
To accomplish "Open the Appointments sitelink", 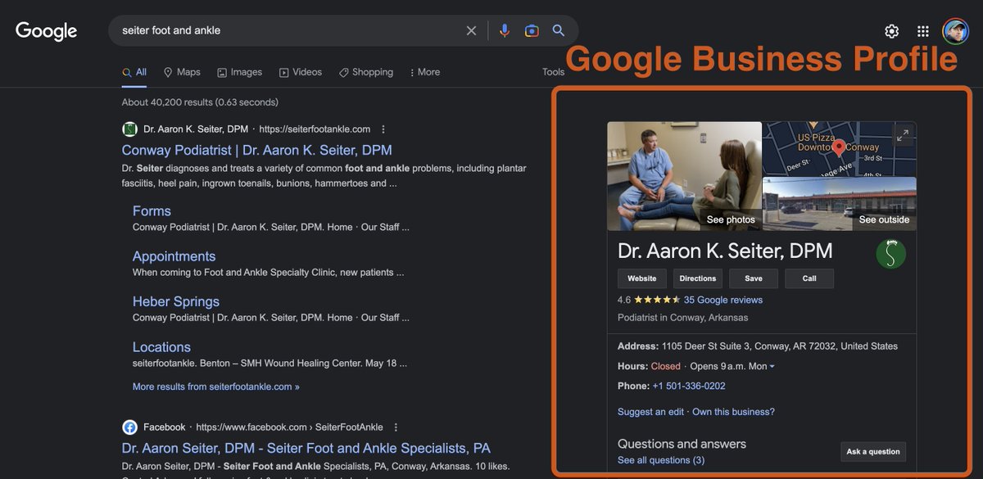I will [x=174, y=256].
